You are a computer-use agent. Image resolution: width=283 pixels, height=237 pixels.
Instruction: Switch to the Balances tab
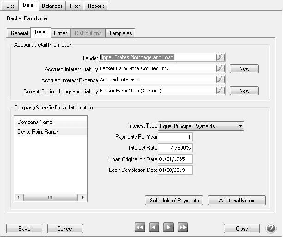click(x=52, y=6)
